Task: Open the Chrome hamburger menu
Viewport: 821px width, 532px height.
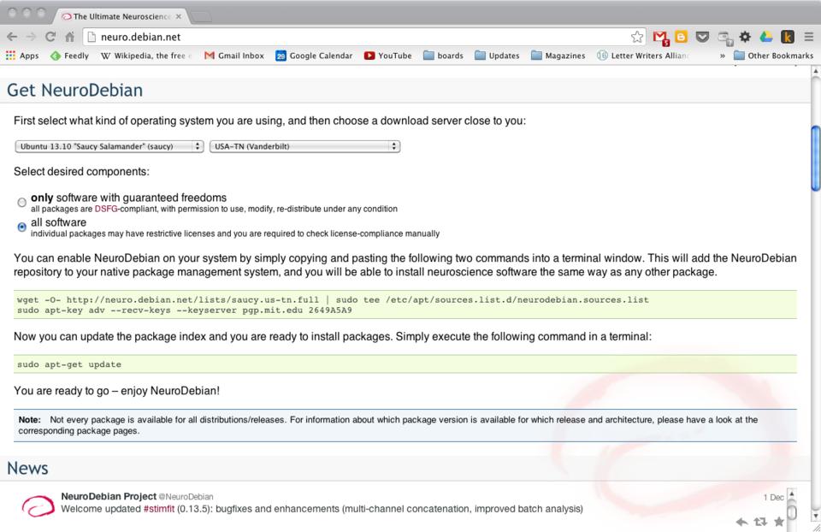Action: (x=807, y=37)
